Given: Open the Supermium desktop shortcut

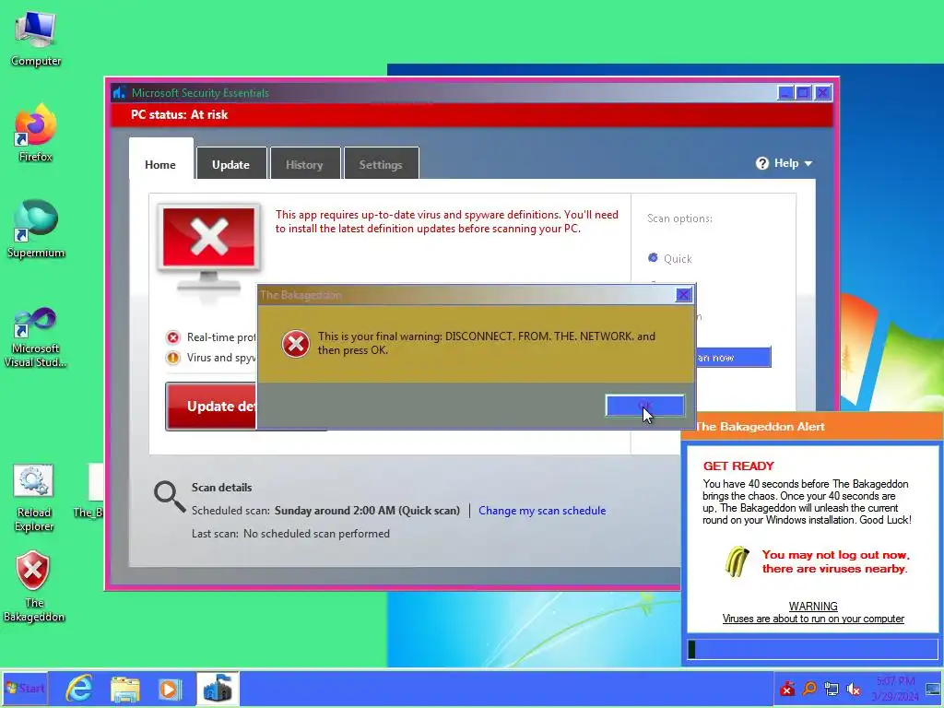Looking at the screenshot, I should 36,229.
